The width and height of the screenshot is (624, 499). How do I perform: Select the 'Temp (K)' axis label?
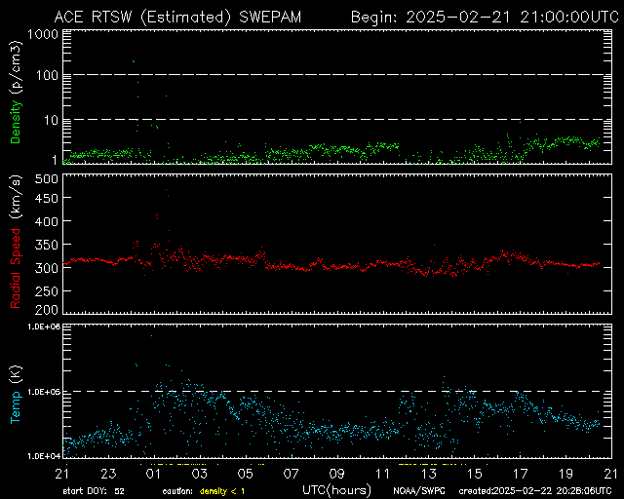coord(16,395)
